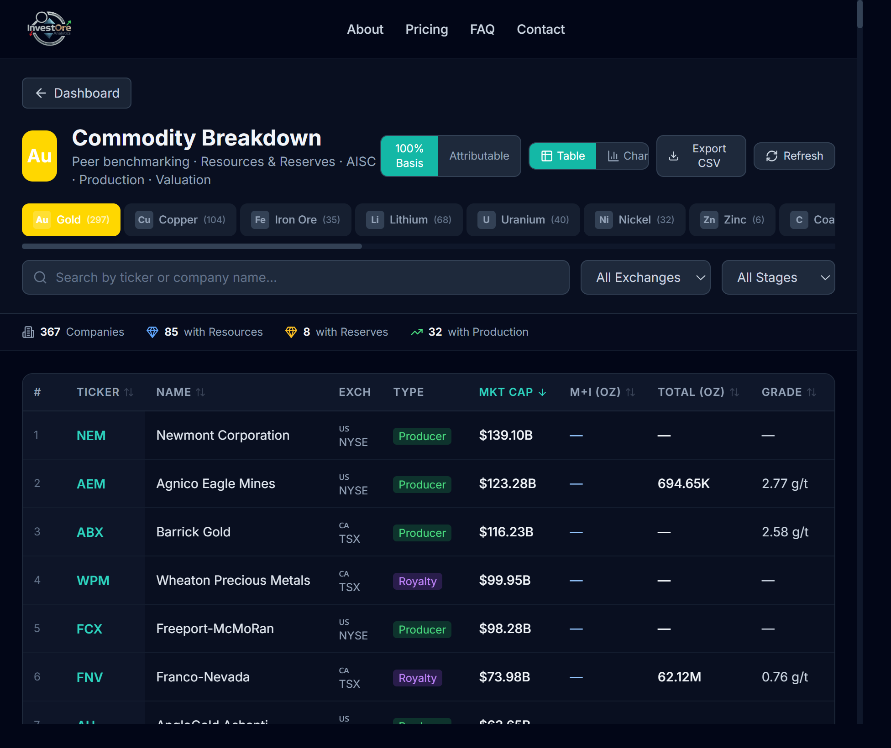The image size is (891, 748).
Task: Click the page vertical scrollbar thumb
Action: point(860,15)
